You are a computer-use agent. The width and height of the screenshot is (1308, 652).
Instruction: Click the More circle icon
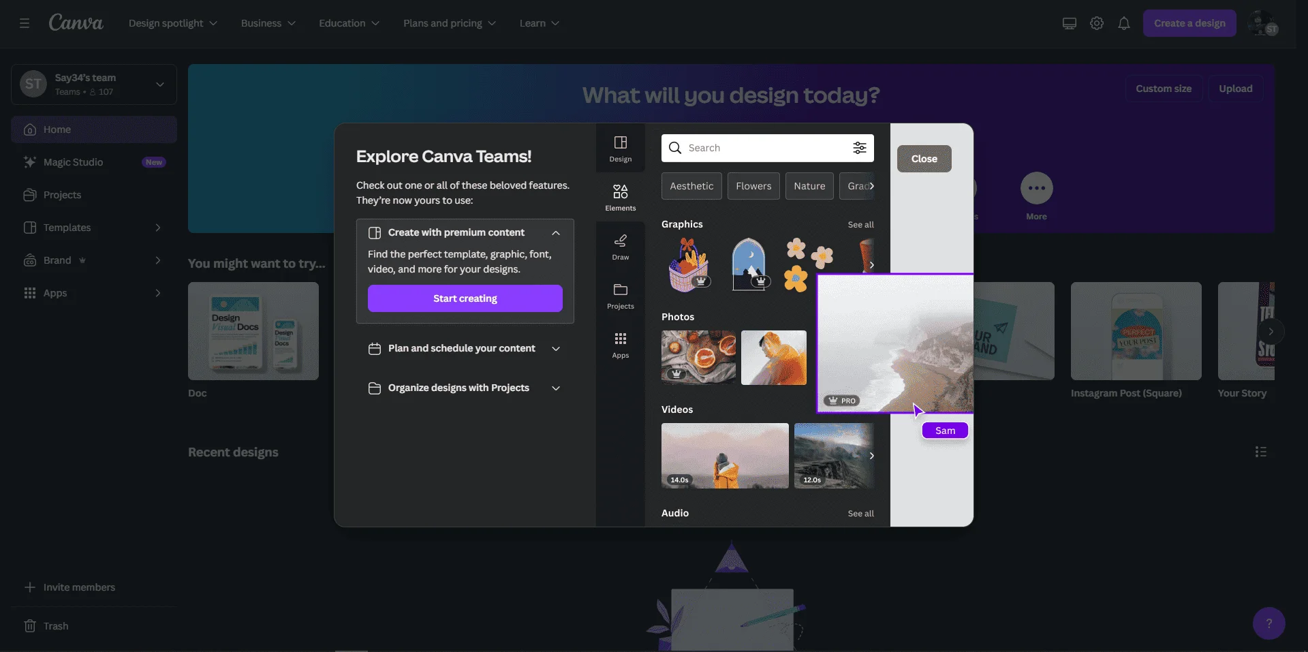pos(1037,188)
